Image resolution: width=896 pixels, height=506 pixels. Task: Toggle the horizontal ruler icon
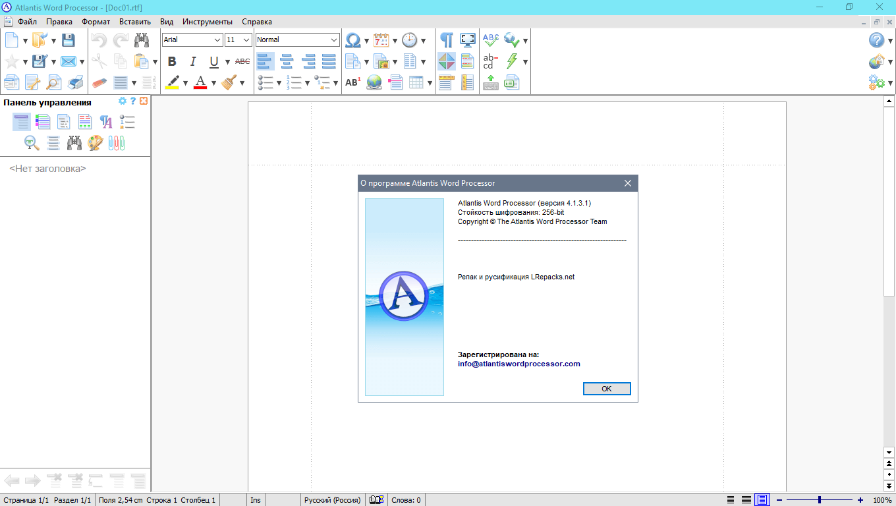pyautogui.click(x=447, y=83)
